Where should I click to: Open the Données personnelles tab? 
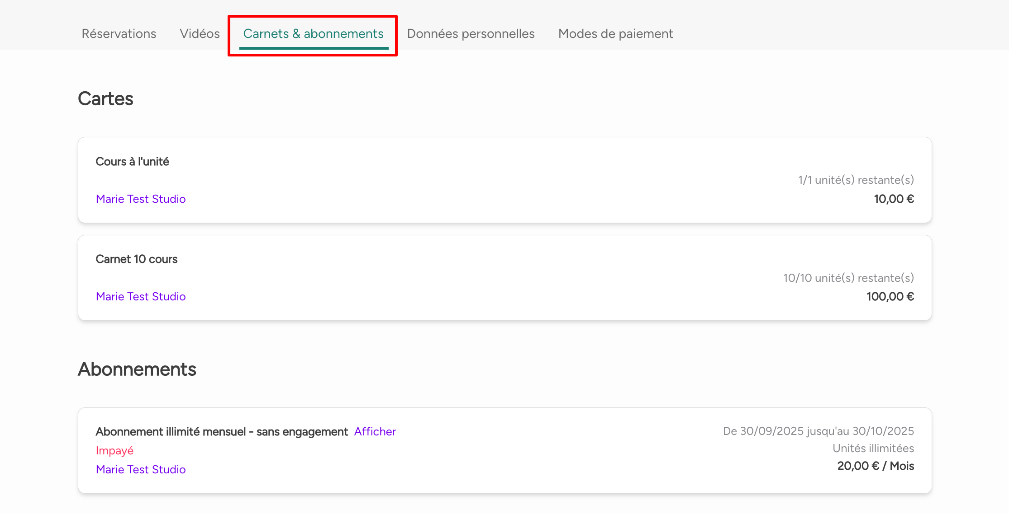tap(471, 34)
